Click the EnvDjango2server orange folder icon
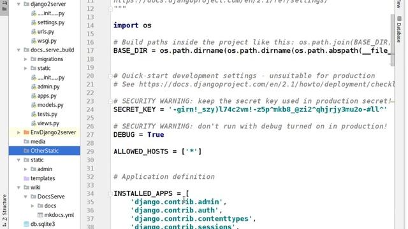 tap(26, 132)
